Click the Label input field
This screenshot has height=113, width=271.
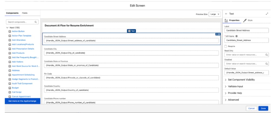coord(246,30)
